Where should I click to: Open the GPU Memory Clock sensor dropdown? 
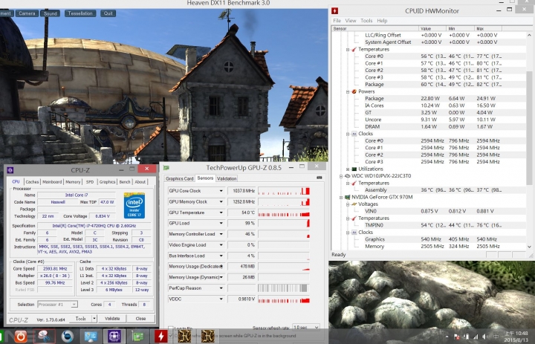pyautogui.click(x=221, y=201)
